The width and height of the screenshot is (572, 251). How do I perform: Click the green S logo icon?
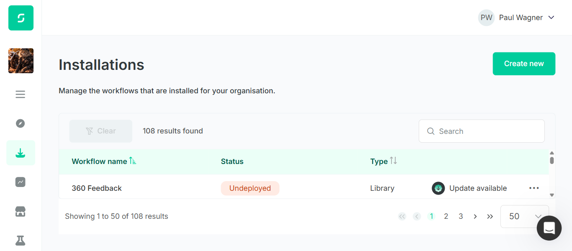(x=21, y=18)
